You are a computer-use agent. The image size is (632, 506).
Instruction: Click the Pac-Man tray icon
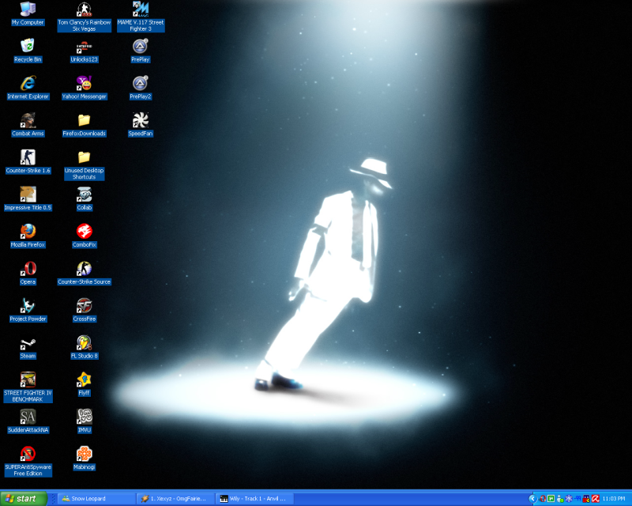pos(586,499)
